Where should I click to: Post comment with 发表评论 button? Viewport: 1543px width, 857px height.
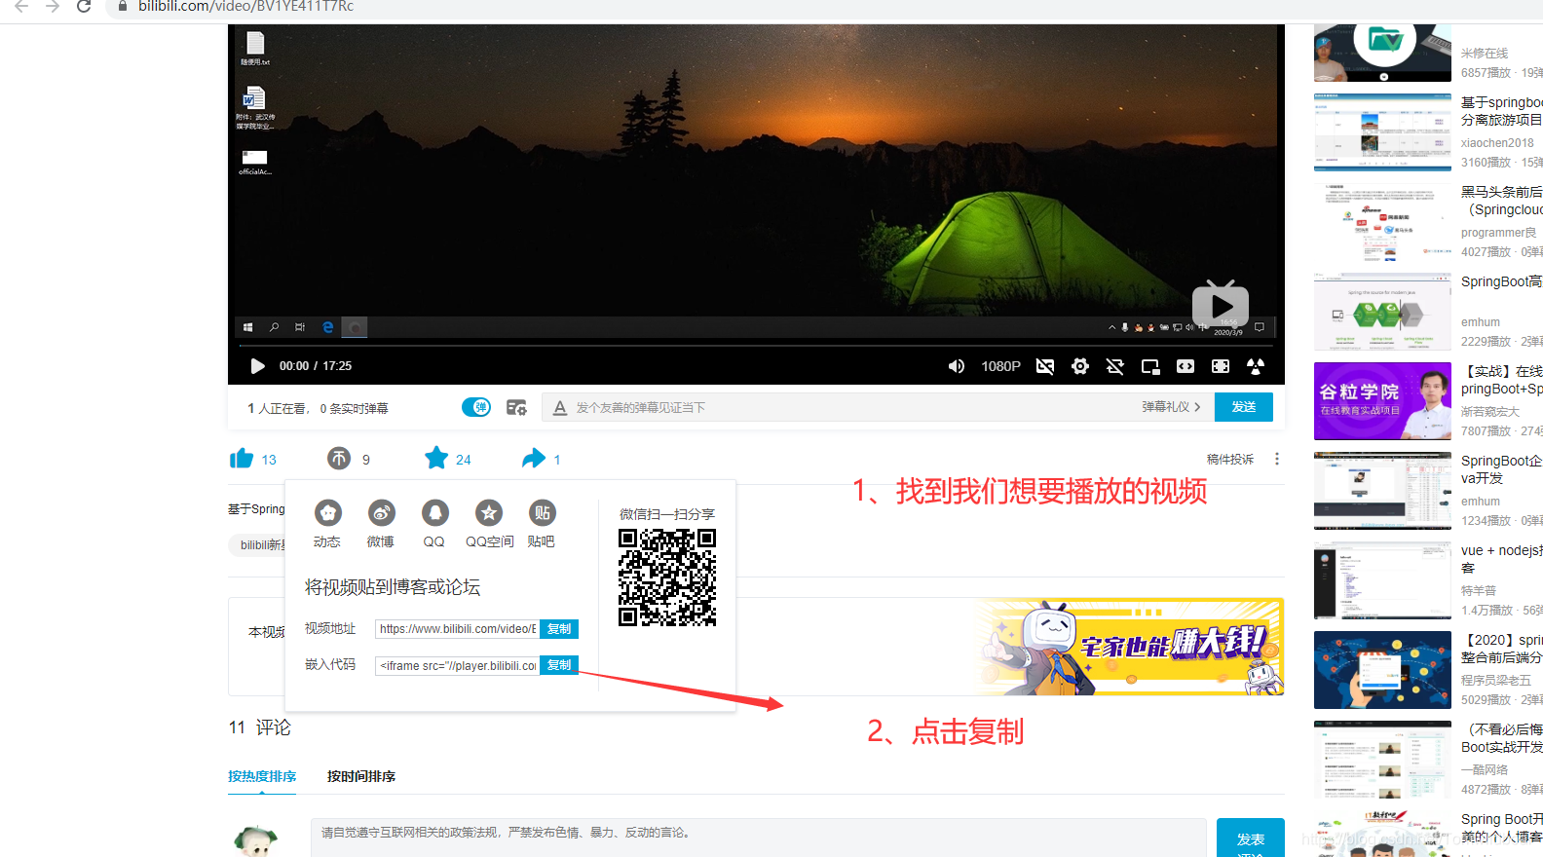1251,838
